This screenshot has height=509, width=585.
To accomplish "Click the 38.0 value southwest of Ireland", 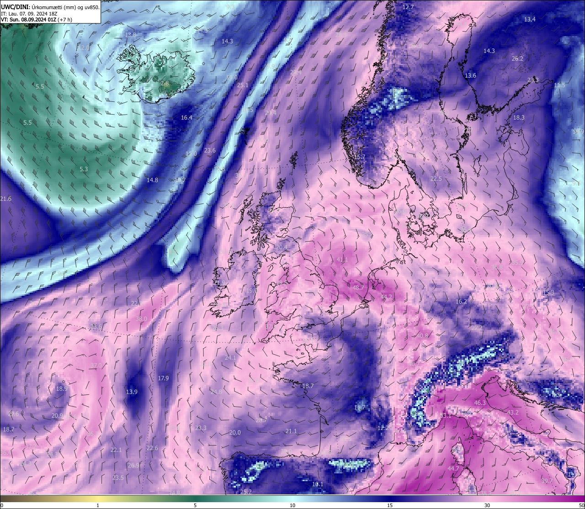I will 142,319.
